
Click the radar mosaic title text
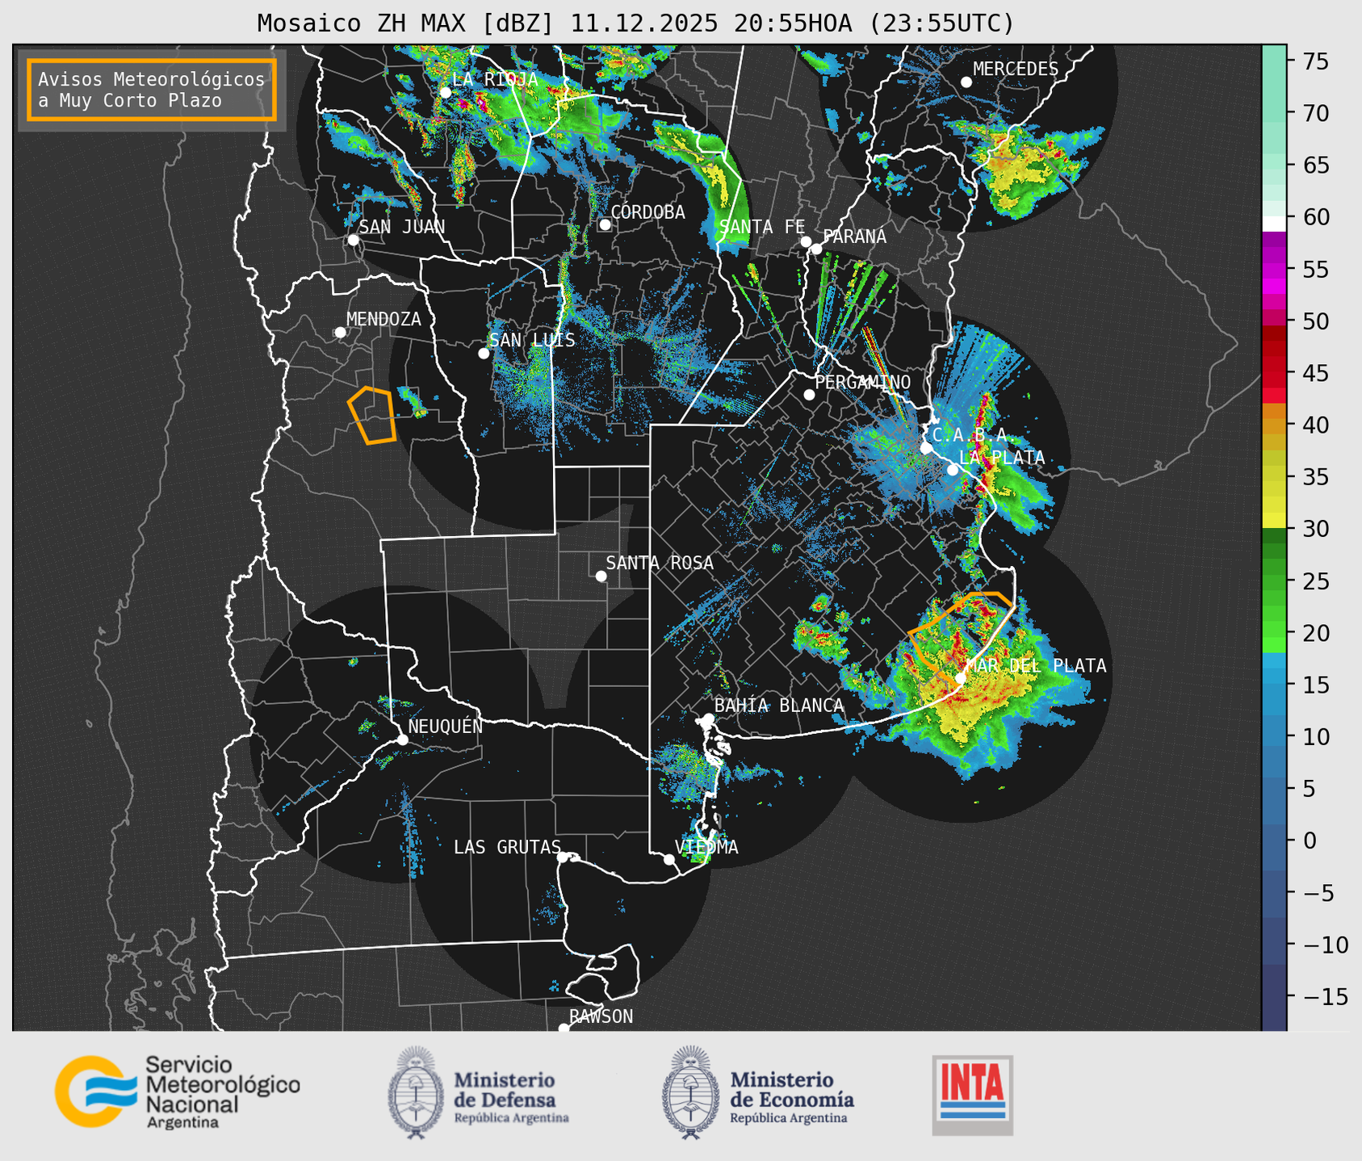click(635, 23)
